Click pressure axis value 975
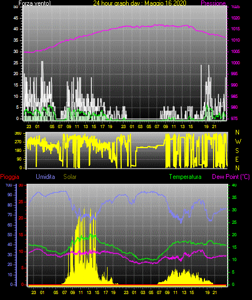 coord(235,118)
